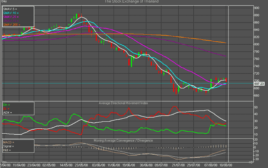
Task: Click the 720 price axis label
Action: coord(257,73)
